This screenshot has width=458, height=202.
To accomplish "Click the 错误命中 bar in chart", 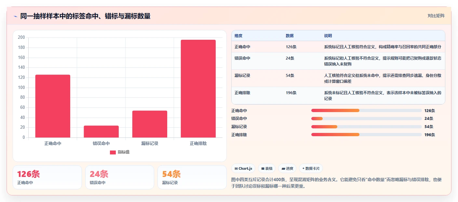I will (101, 132).
